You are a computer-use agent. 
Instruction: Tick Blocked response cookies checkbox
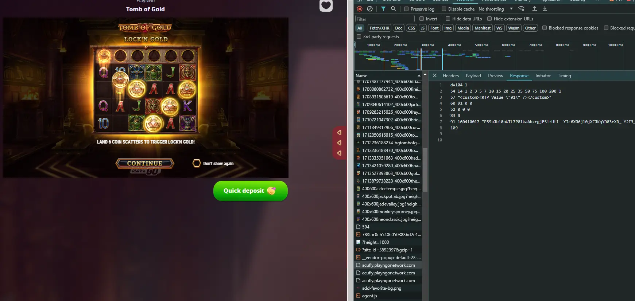click(x=545, y=28)
